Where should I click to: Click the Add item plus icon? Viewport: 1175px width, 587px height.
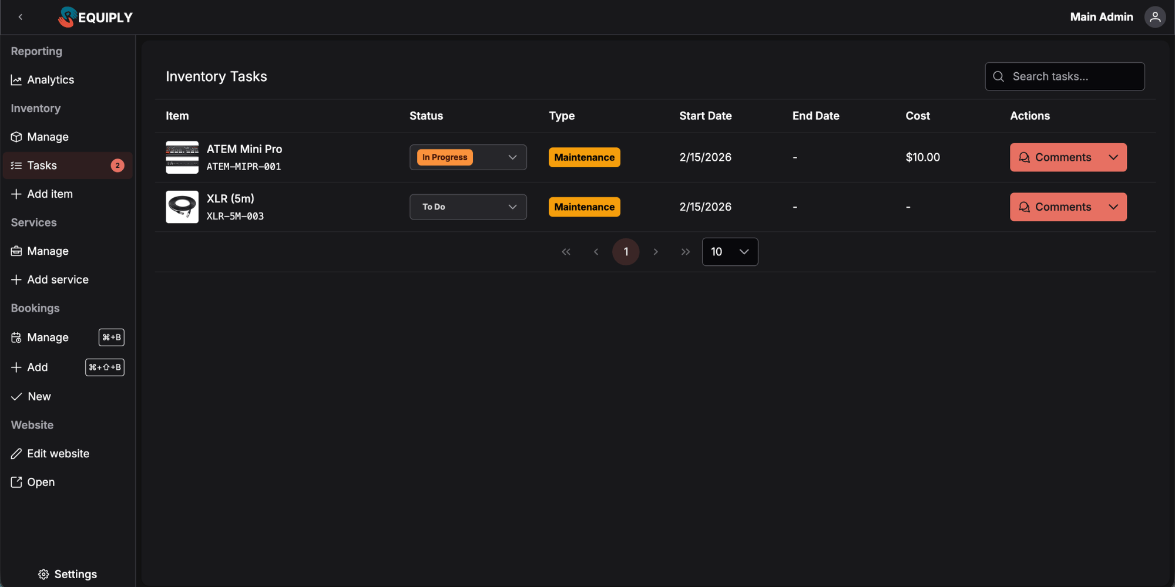click(x=16, y=194)
